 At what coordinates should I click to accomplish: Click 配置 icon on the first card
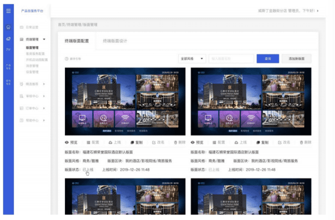coord(89,142)
